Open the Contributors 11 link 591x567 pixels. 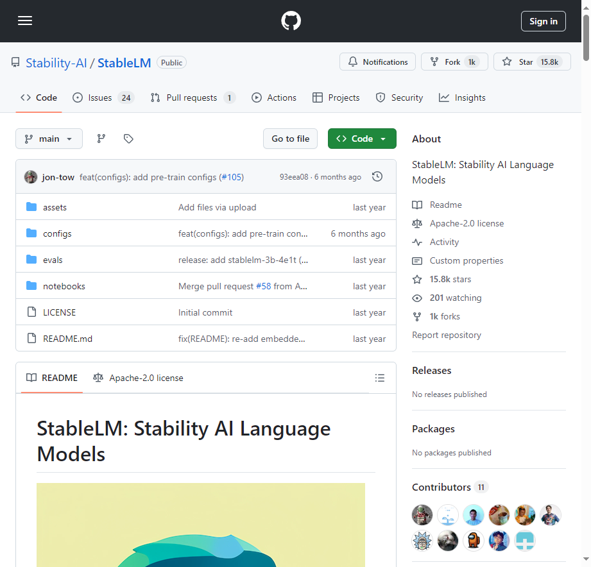tap(450, 487)
